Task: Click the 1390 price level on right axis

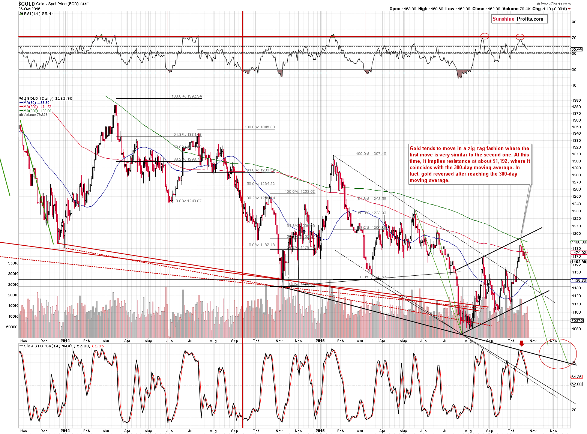Action: [x=576, y=101]
